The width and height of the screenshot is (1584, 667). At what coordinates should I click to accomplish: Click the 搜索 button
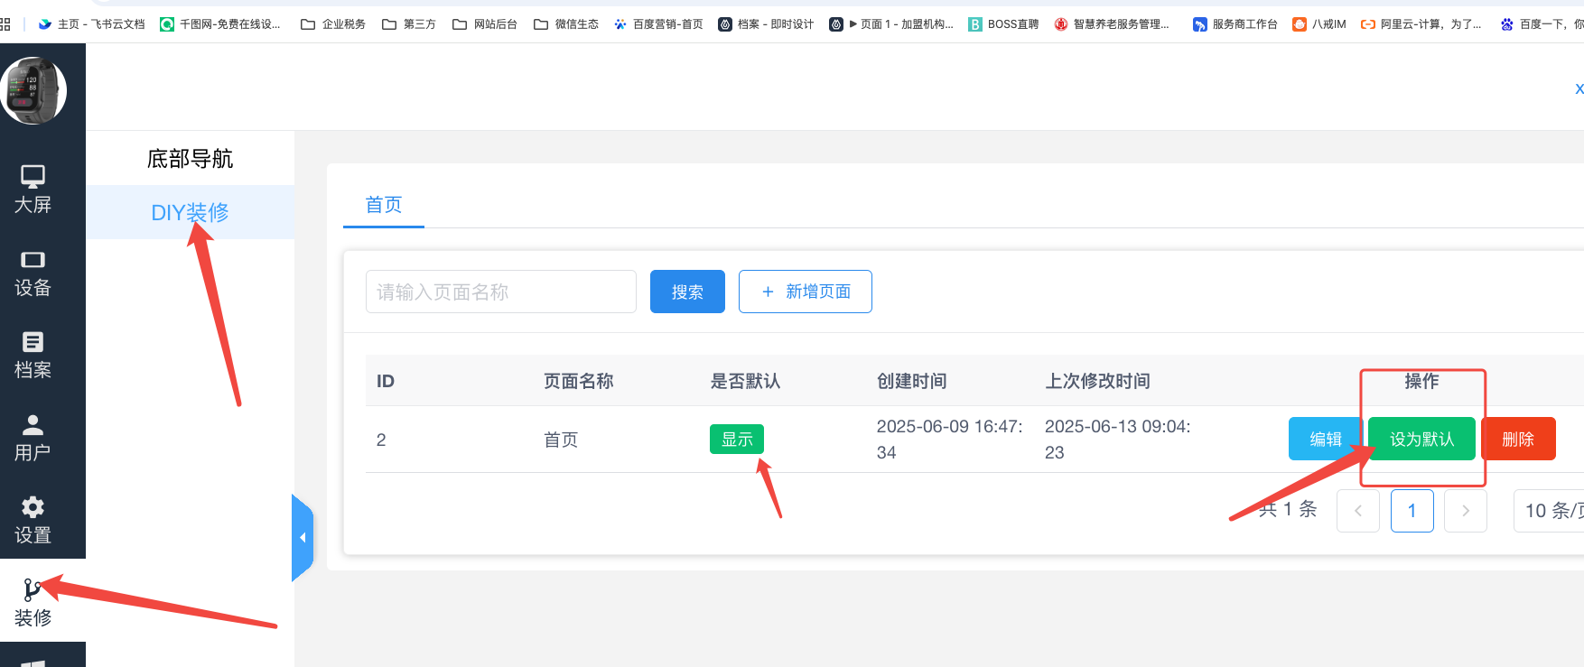[687, 292]
